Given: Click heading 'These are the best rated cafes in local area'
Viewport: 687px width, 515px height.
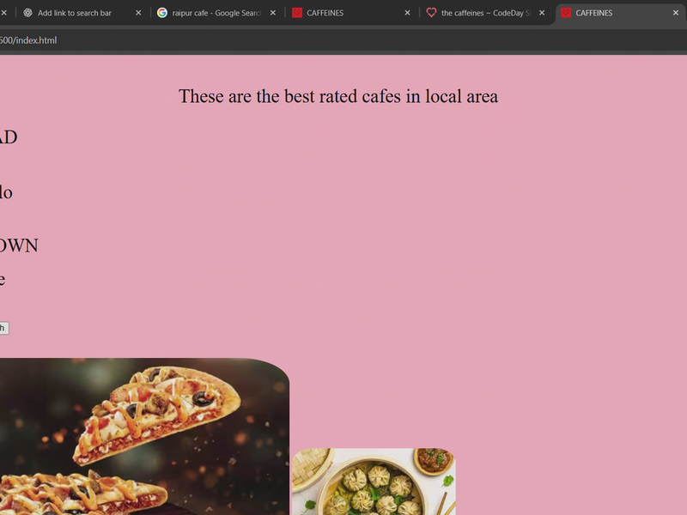Looking at the screenshot, I should coord(338,96).
